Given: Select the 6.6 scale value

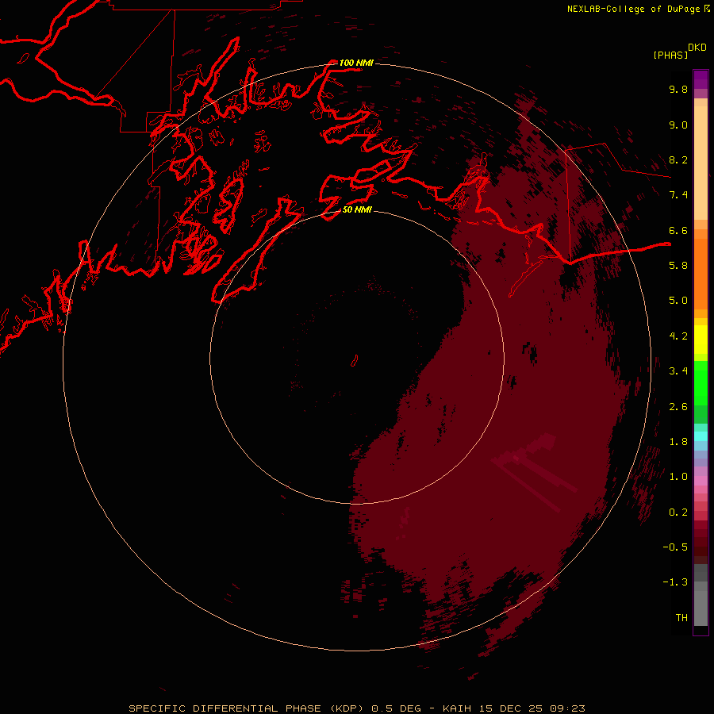Looking at the screenshot, I should pos(678,230).
